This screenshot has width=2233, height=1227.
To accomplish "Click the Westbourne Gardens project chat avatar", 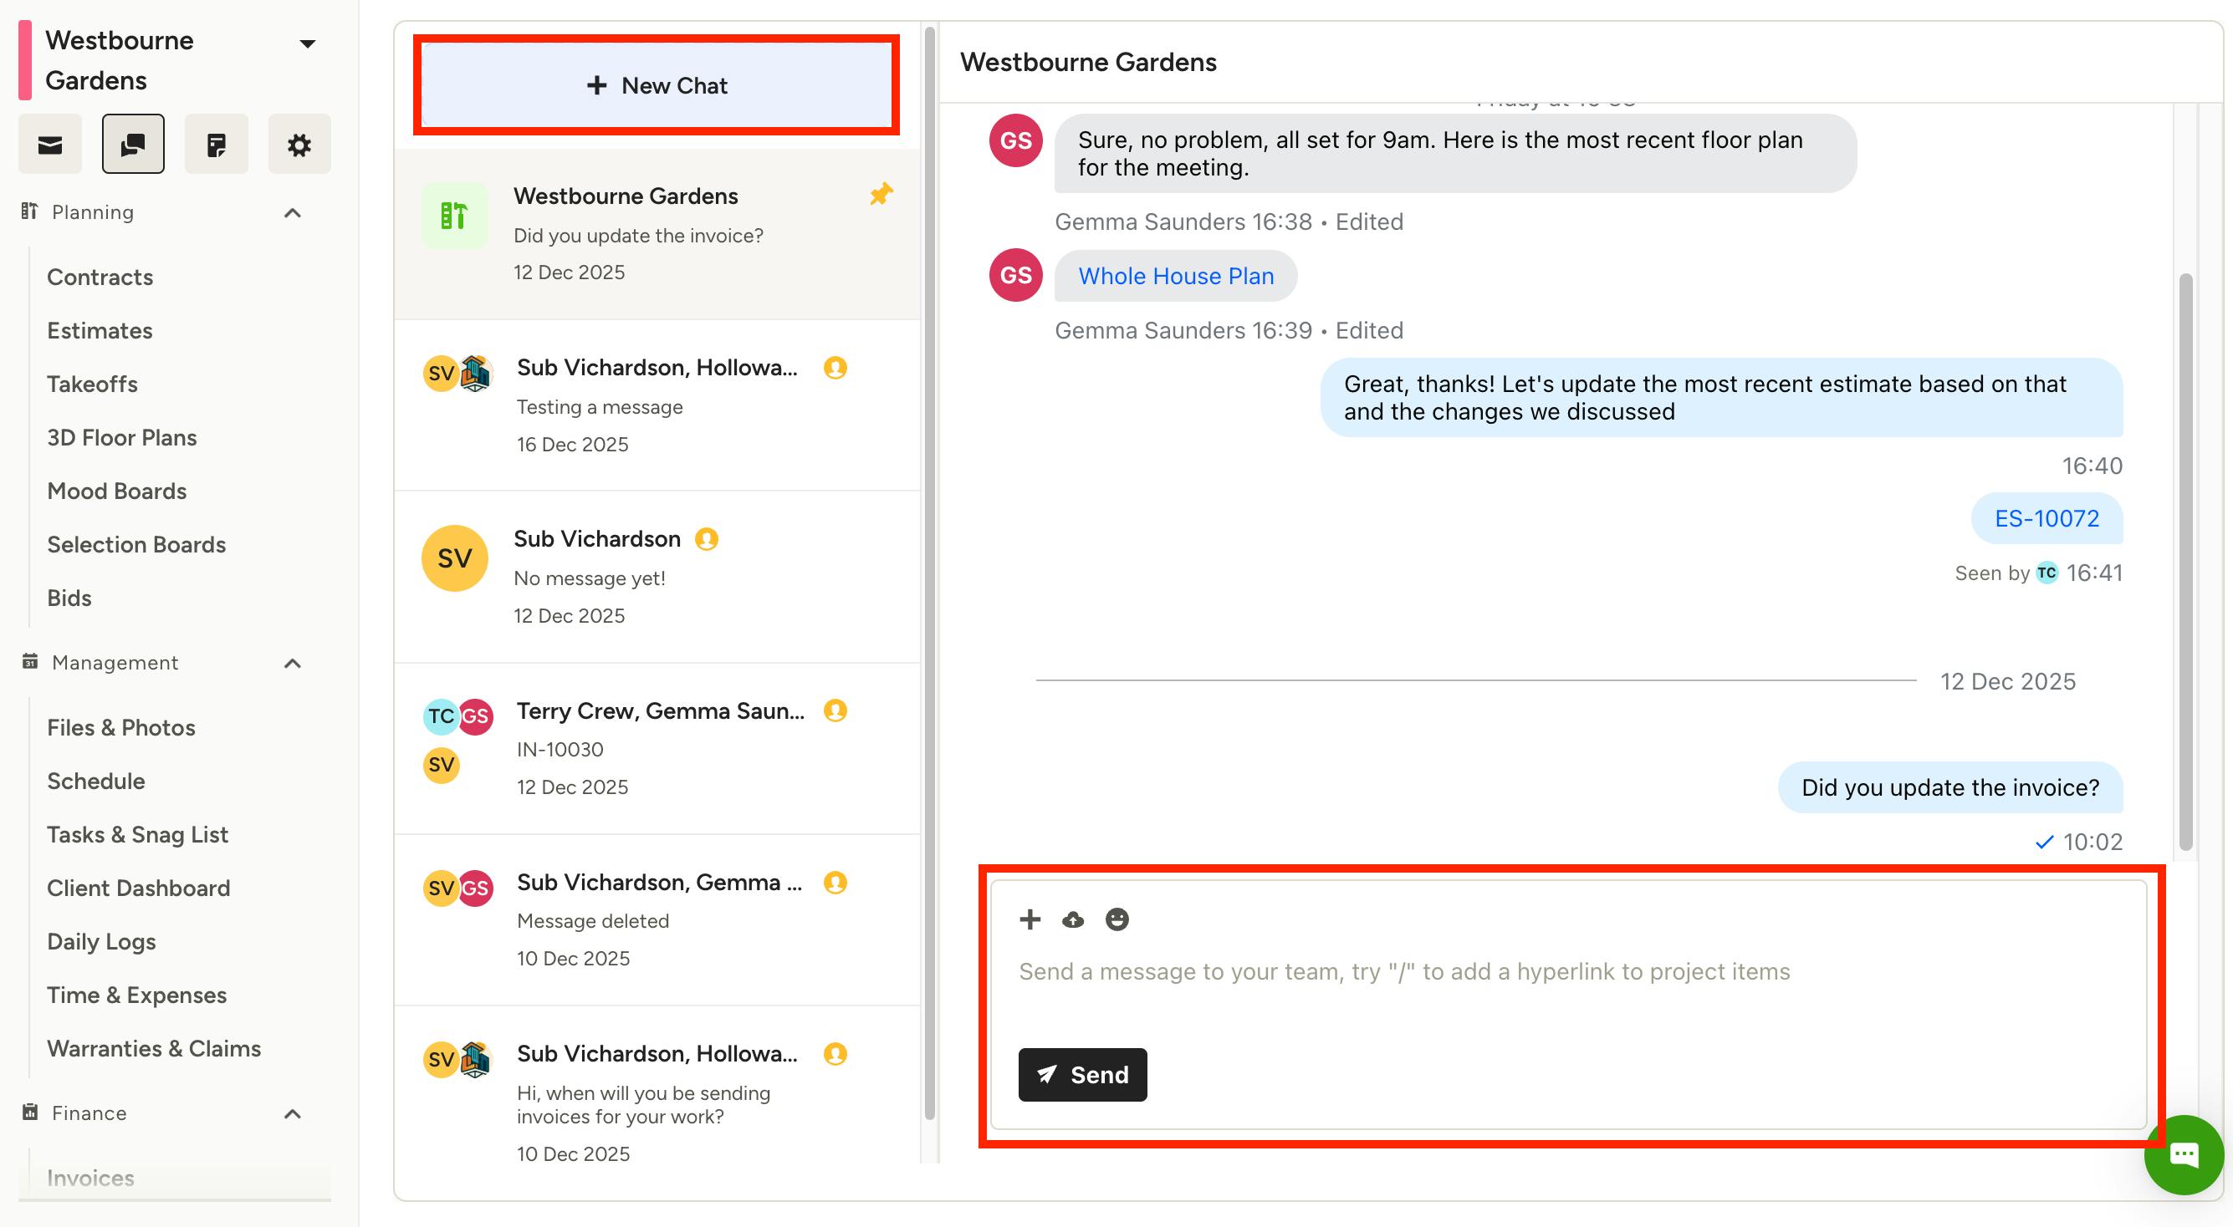I will click(454, 216).
